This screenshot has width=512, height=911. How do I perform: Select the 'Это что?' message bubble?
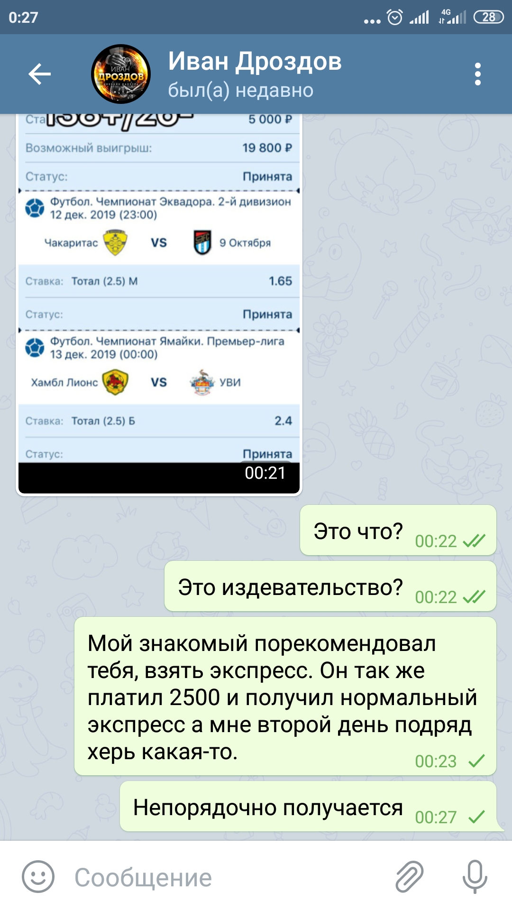click(x=398, y=530)
